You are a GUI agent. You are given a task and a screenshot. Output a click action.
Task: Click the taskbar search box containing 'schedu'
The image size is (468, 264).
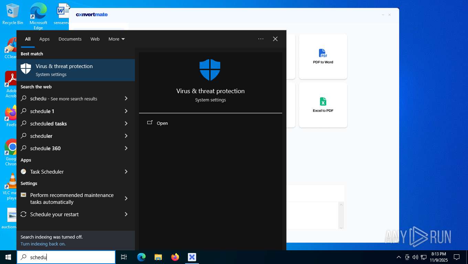click(66, 257)
